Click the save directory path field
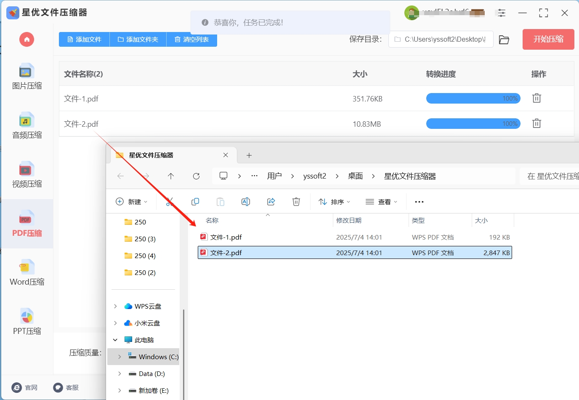Screen dimensions: 579x400 [441, 39]
